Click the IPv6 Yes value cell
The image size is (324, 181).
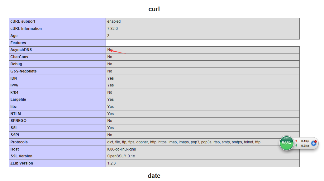(x=111, y=85)
